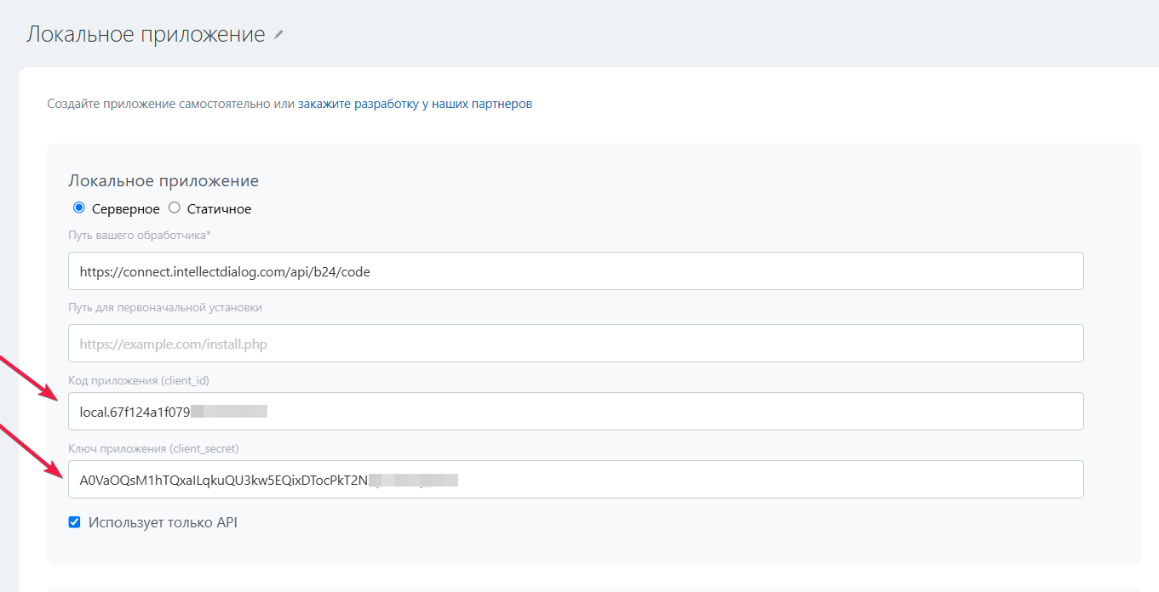Click the Статичное option label text
Viewport: 1159px width, 592px height.
pos(219,209)
